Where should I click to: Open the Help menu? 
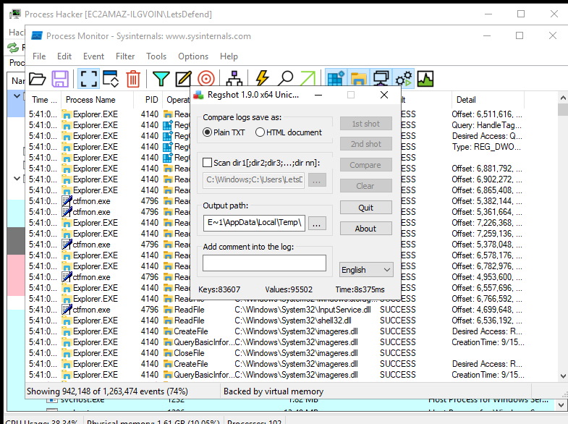(229, 56)
